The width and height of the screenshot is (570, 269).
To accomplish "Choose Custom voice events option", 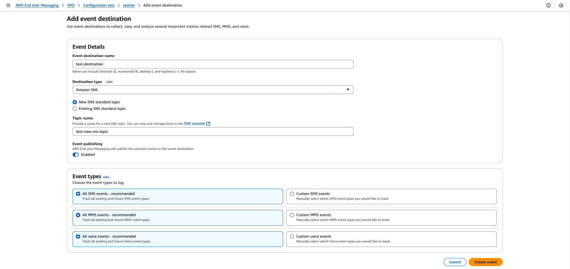I will [391, 239].
